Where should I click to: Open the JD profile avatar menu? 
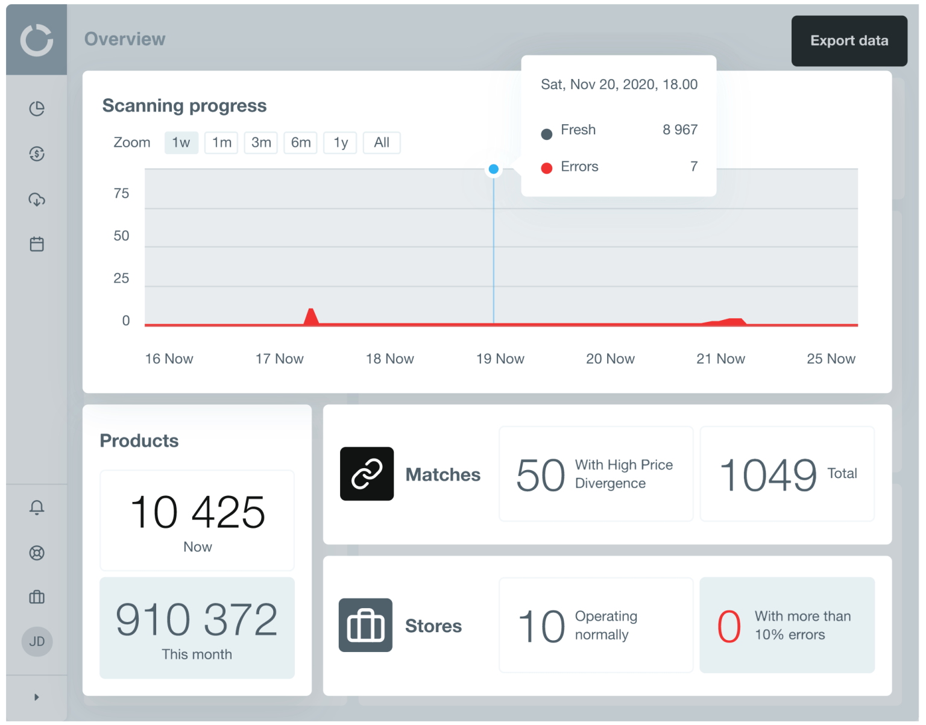pyautogui.click(x=37, y=642)
